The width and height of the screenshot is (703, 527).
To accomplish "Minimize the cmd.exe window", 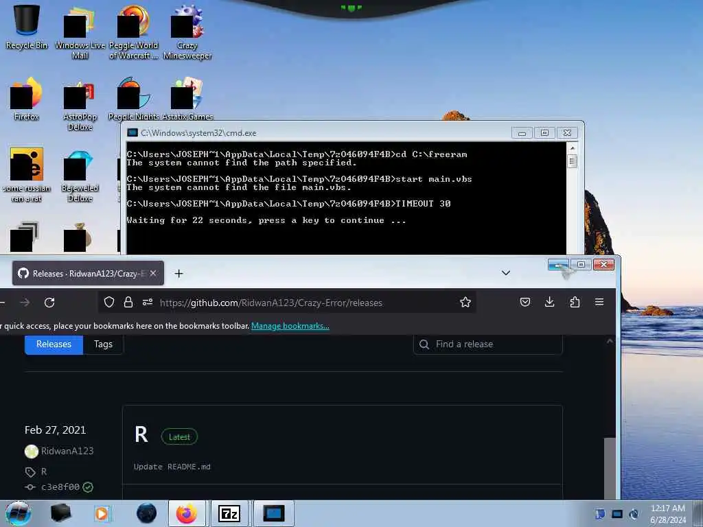I will pos(522,132).
